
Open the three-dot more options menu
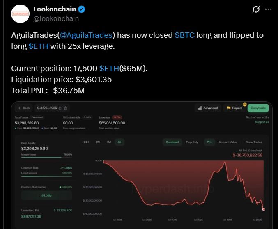(x=268, y=9)
